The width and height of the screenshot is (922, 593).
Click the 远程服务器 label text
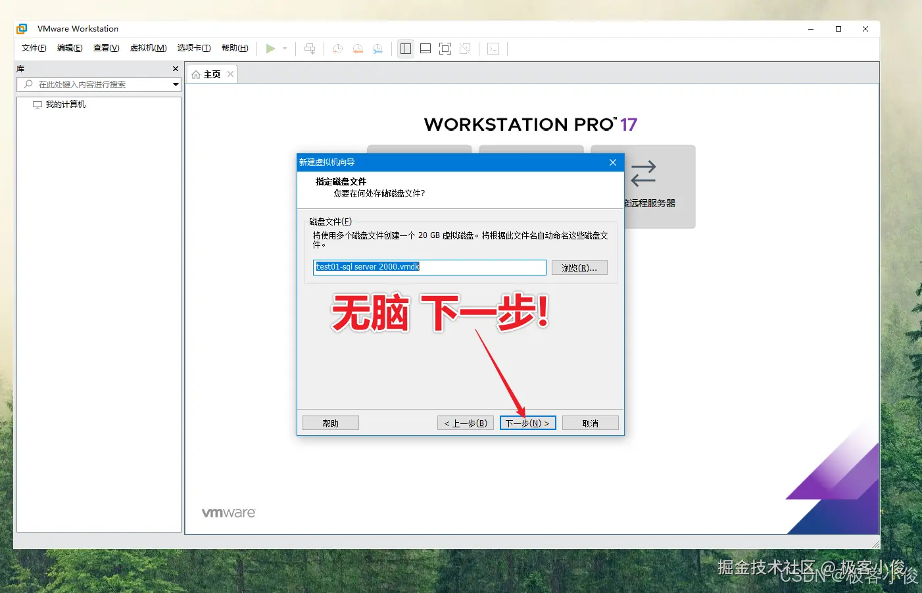pos(650,203)
